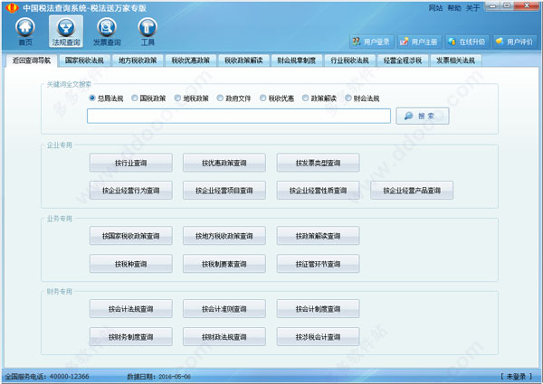
Task: Click the 按行业查询 button
Action: [x=131, y=163]
